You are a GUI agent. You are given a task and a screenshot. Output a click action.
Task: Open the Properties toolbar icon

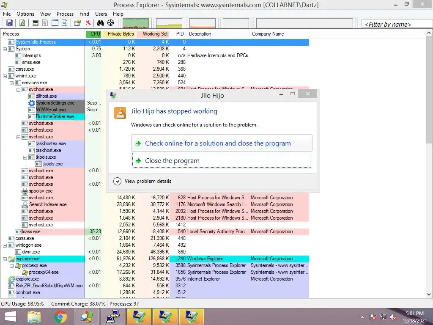(78, 23)
